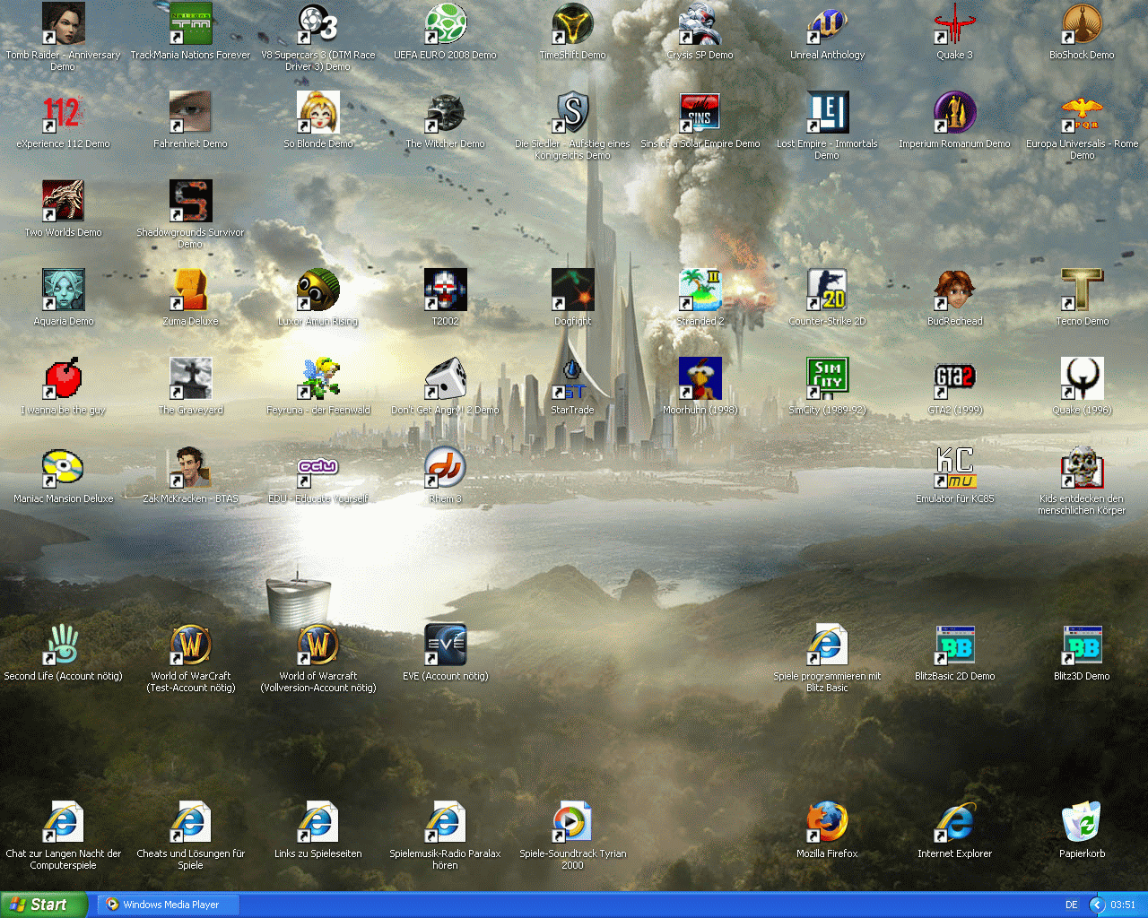
Task: Select The Witcher Demo icon
Action: tap(445, 113)
